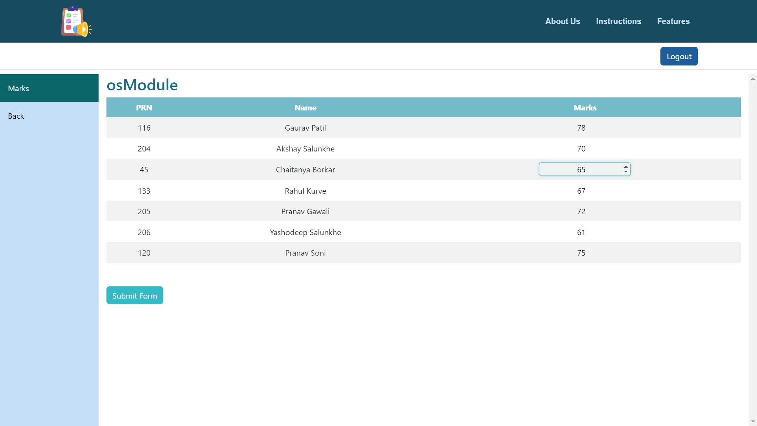The height and width of the screenshot is (426, 757).
Task: Click the osModule page heading
Action: click(x=142, y=85)
